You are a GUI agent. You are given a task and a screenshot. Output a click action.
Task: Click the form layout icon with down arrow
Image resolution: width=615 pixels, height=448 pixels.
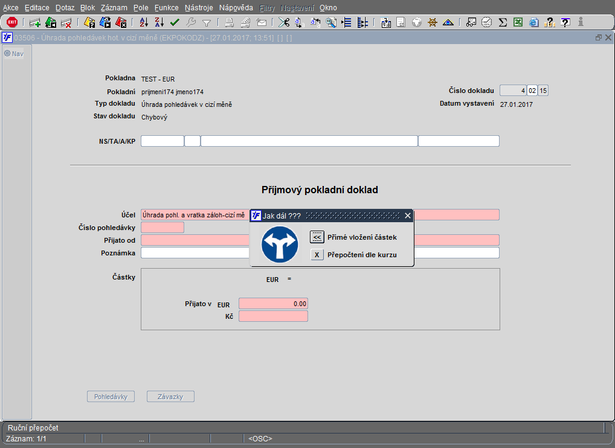coord(386,23)
